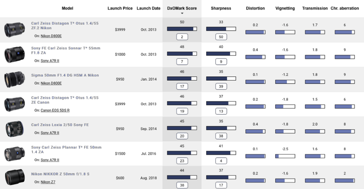364x189 pixels.
Task: Sort the table by Launch Price header
Action: (x=120, y=8)
